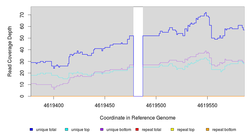Screen dimensions: 251x137
Task: Select the 'unique total' legend label
Action: click(x=46, y=130)
